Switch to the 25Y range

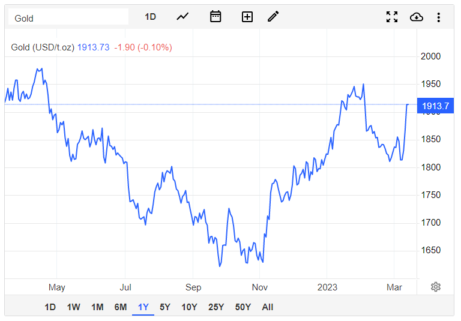point(216,307)
